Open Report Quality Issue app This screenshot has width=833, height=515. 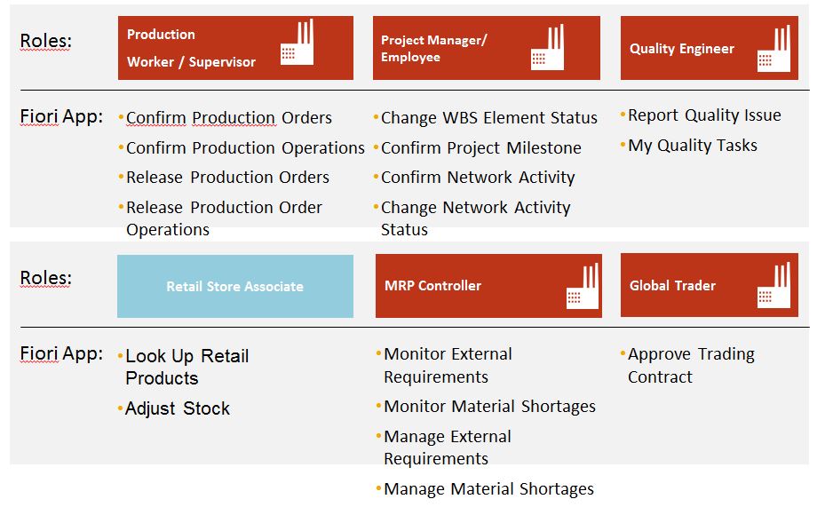click(704, 115)
